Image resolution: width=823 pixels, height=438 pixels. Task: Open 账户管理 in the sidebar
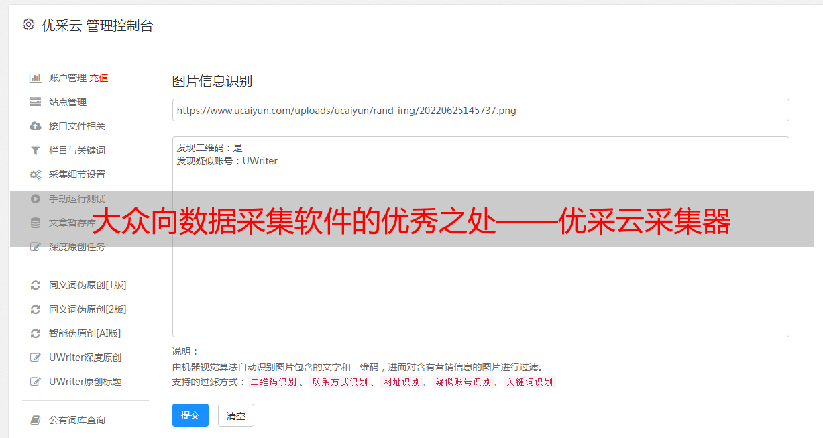click(x=68, y=78)
